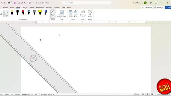Viewport: 171px width, 96px height.
Task: Click the word count in status bar
Action: tap(7, 94)
